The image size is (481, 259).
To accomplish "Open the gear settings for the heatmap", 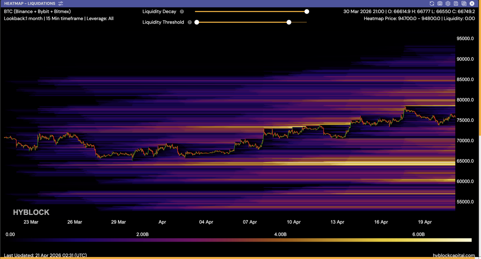I will [x=448, y=4].
